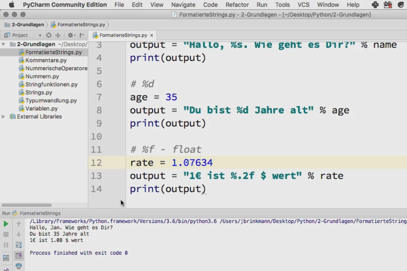This screenshot has width=407, height=271.
Task: Hide the Project tool window icon
Action: click(x=82, y=35)
